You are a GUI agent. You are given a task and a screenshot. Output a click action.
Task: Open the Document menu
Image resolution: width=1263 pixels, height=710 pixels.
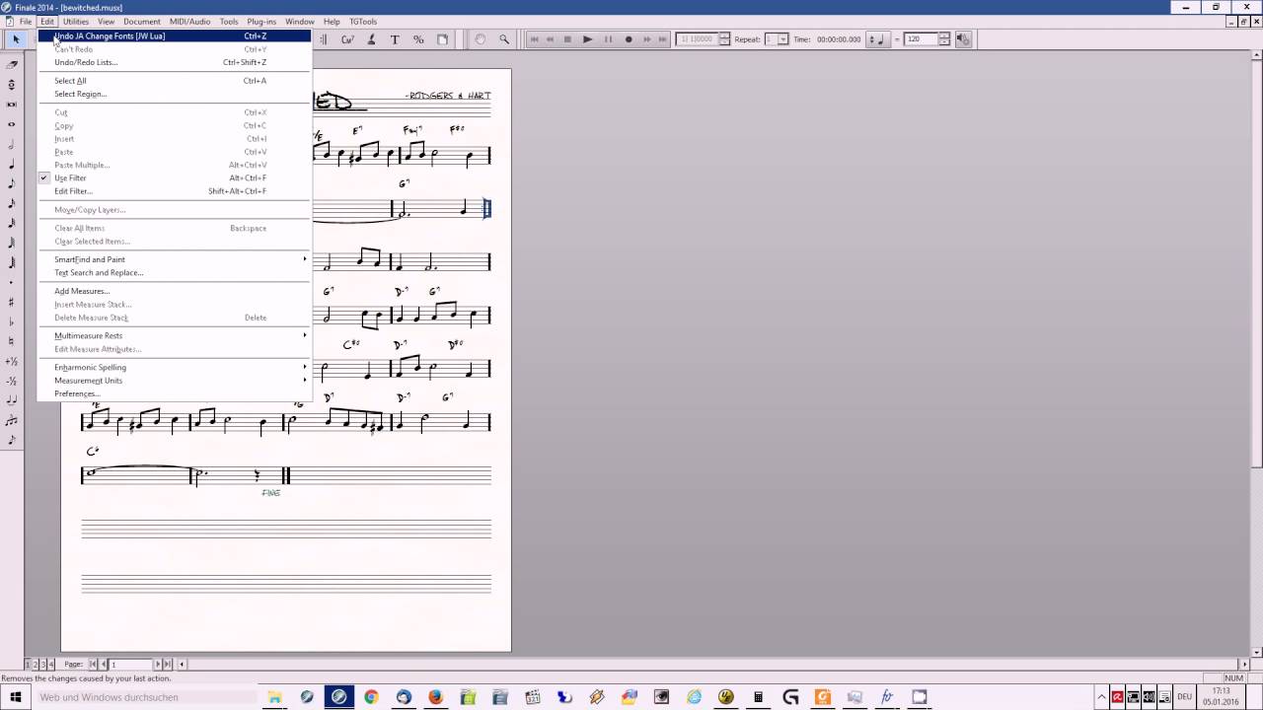(x=142, y=22)
